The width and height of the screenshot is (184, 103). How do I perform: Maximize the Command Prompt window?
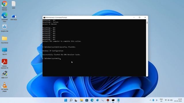click(x=139, y=17)
